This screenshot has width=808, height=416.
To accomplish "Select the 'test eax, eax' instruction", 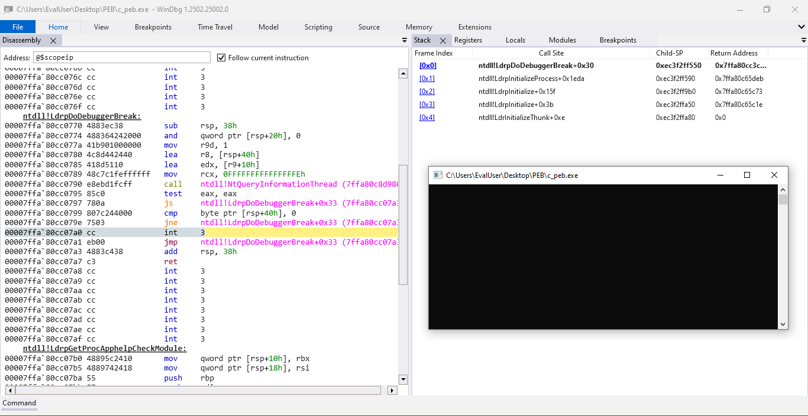I will coord(201,194).
